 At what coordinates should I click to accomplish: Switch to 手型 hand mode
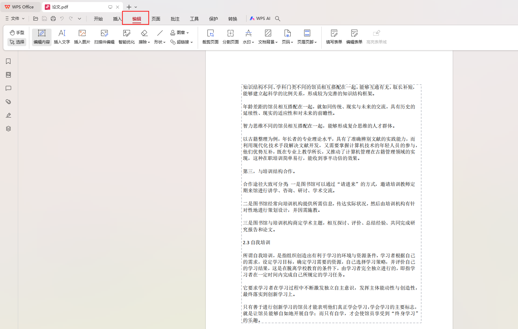pyautogui.click(x=17, y=33)
